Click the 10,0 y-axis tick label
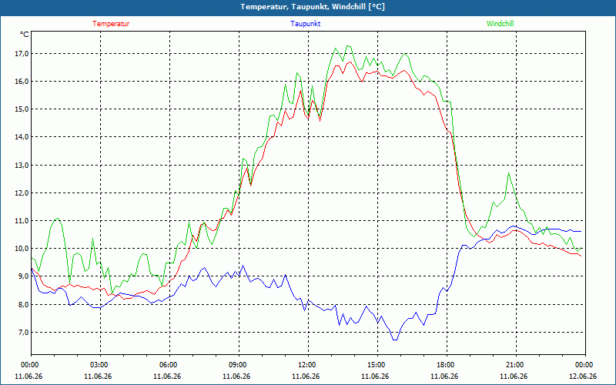 pos(21,248)
